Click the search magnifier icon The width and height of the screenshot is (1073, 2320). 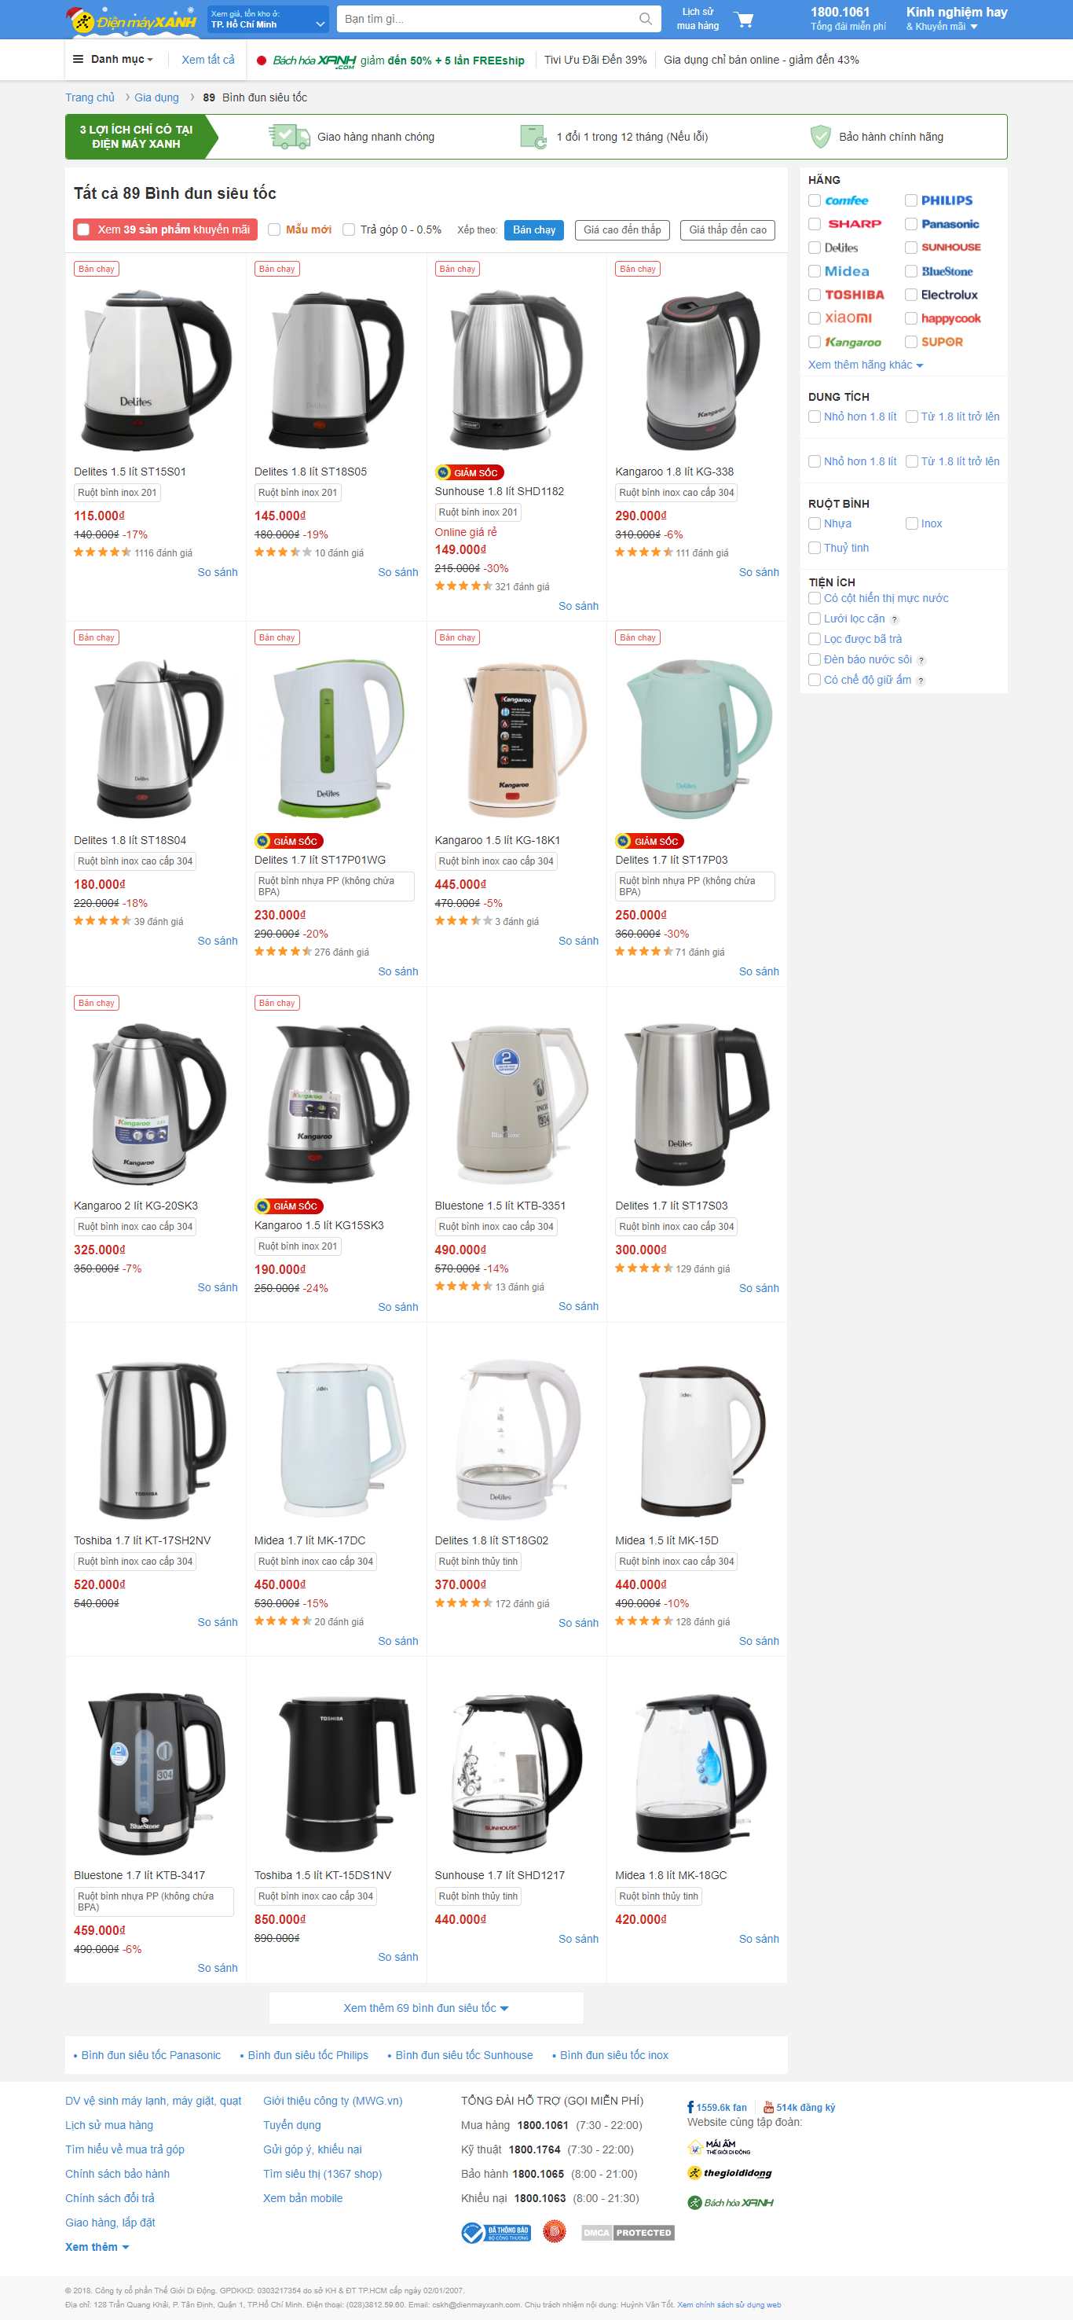pyautogui.click(x=646, y=19)
